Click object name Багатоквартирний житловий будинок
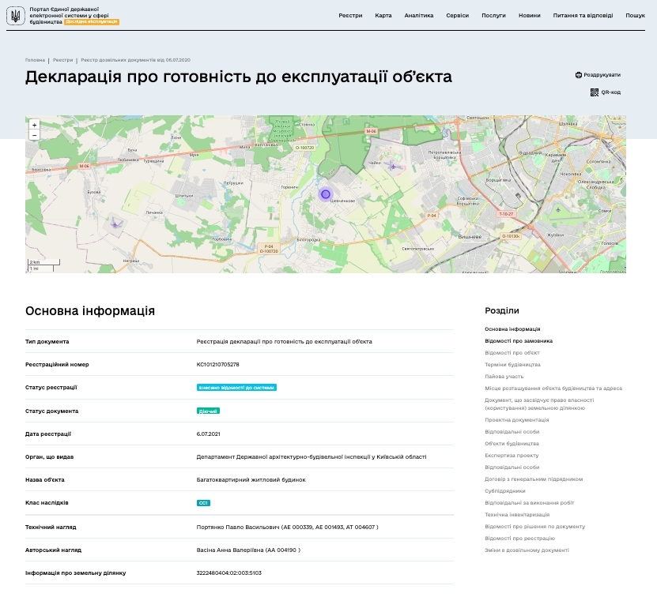The height and width of the screenshot is (597, 657). click(251, 480)
